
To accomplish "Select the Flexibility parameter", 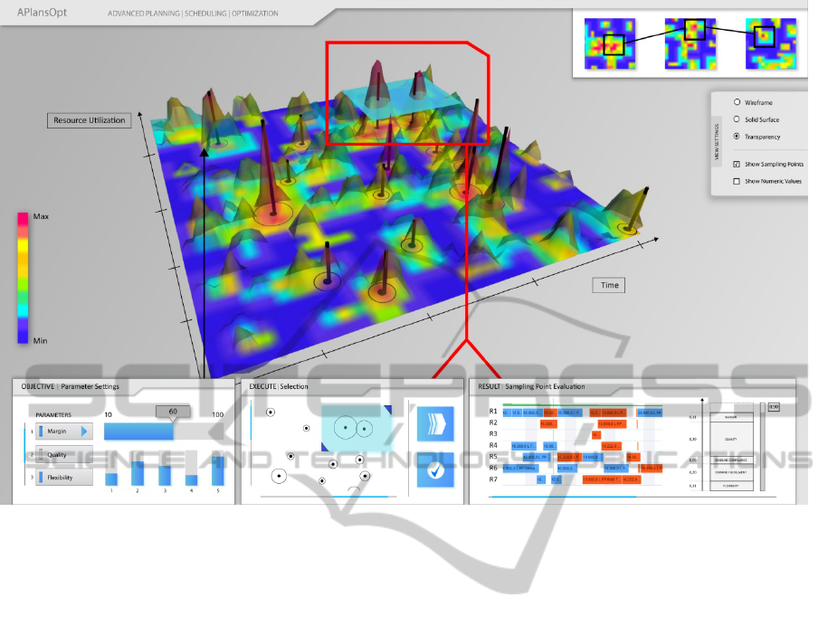I will (x=63, y=478).
